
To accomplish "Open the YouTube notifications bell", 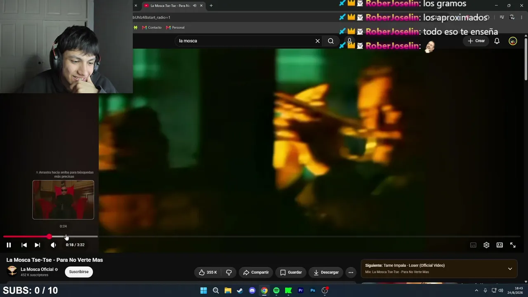I will pyautogui.click(x=497, y=41).
